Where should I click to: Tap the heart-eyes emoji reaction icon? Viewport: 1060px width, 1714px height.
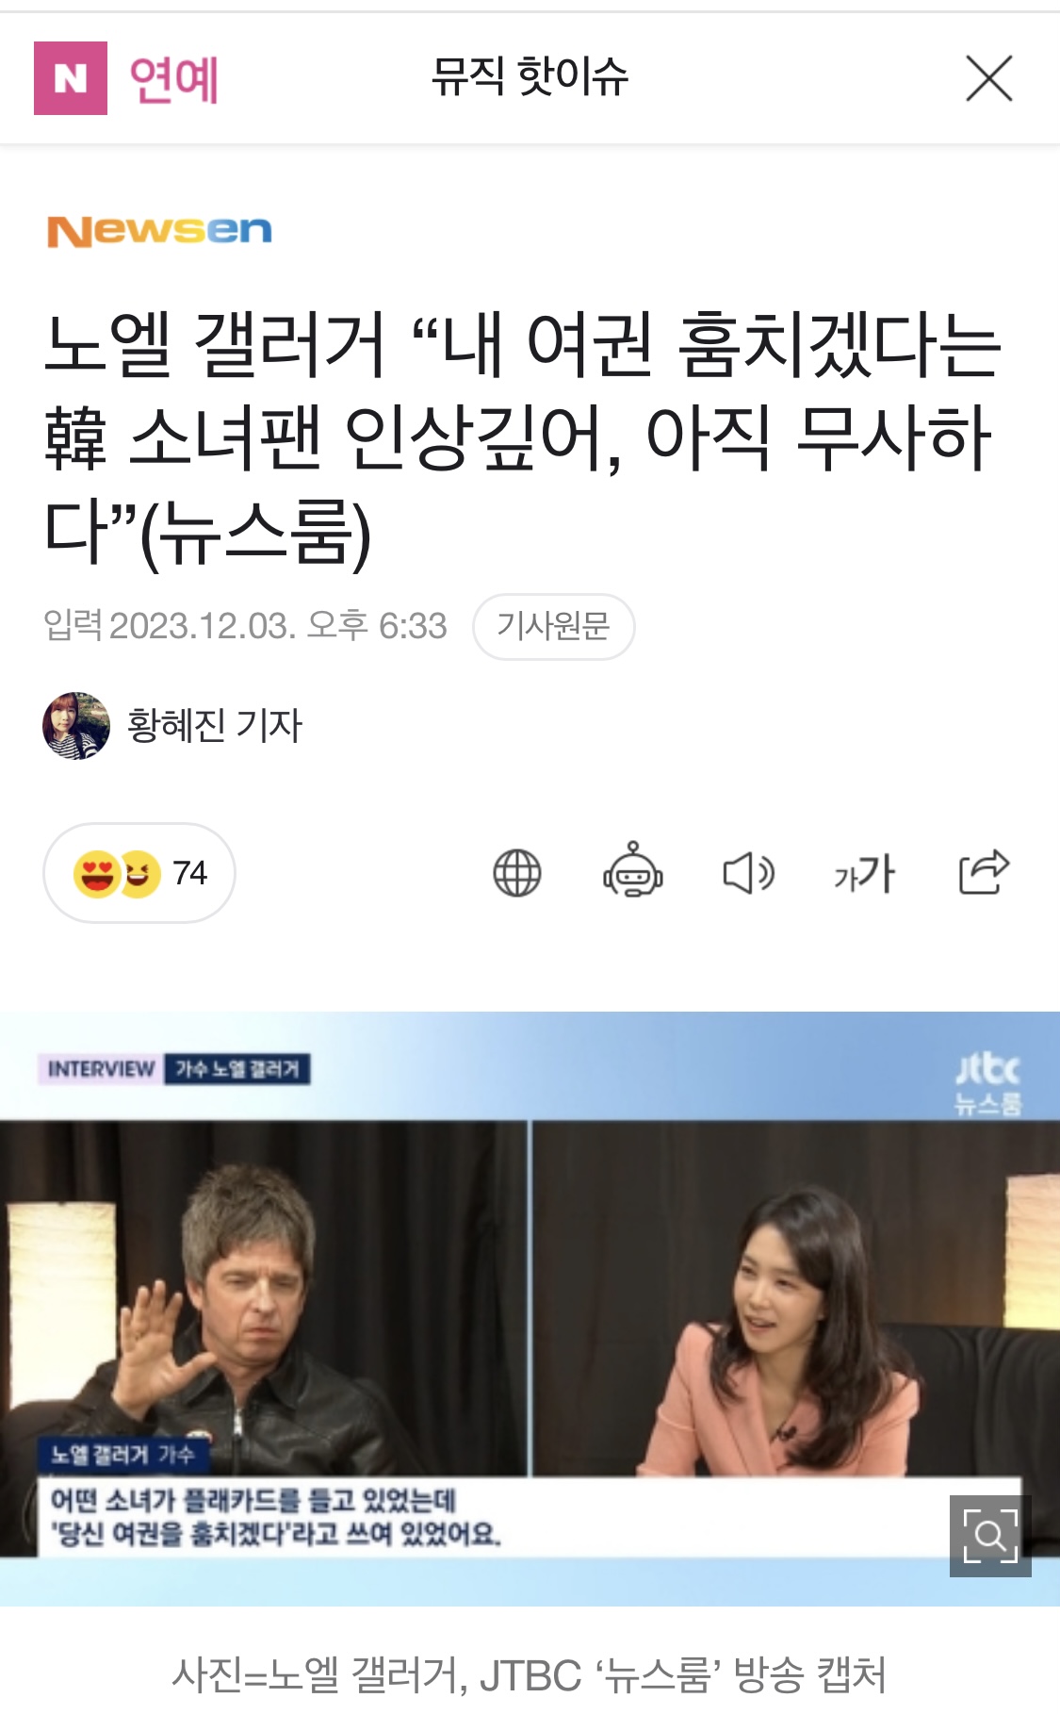96,874
